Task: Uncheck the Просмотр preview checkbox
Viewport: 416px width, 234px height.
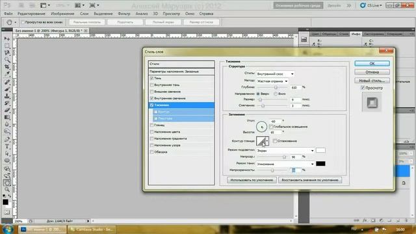Action: [363, 88]
